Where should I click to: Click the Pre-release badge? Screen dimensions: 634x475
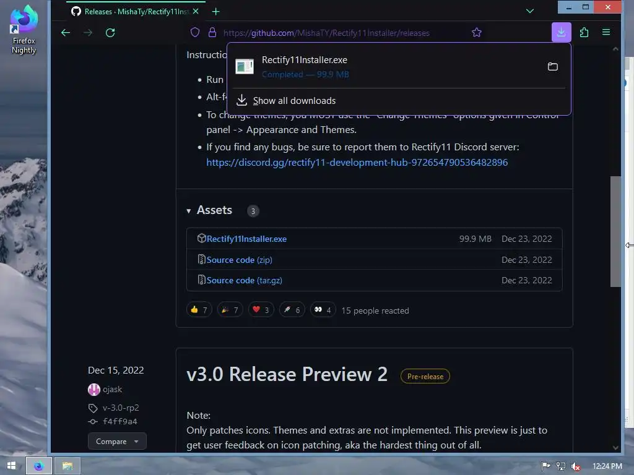pos(425,376)
